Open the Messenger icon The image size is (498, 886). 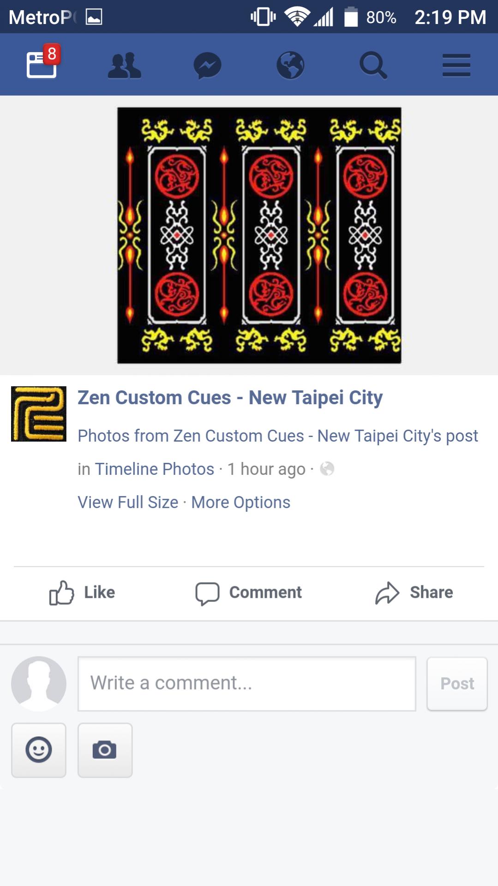click(x=207, y=66)
